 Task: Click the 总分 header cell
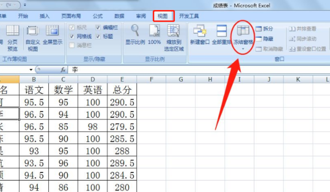[122, 90]
